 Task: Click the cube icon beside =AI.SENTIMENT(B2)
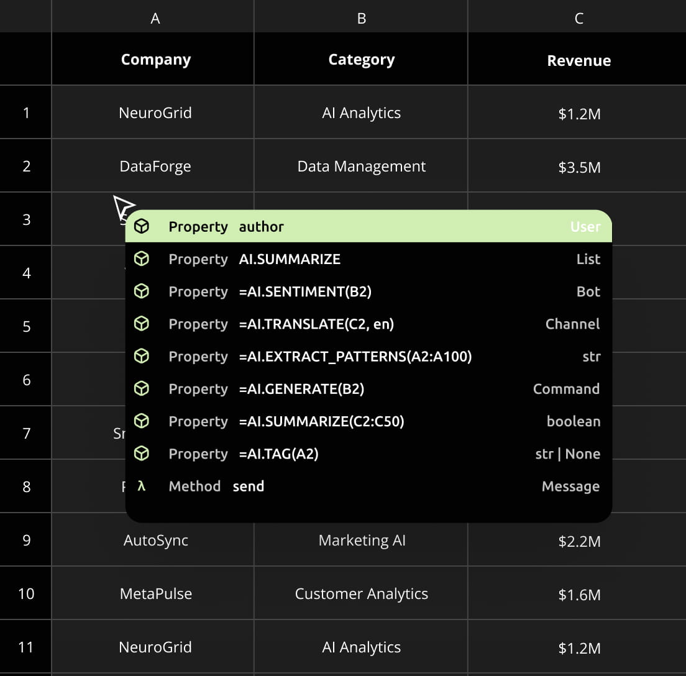coord(141,291)
